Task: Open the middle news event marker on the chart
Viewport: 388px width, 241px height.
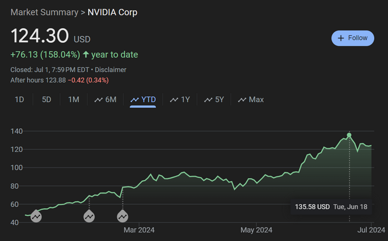Action: click(x=89, y=216)
